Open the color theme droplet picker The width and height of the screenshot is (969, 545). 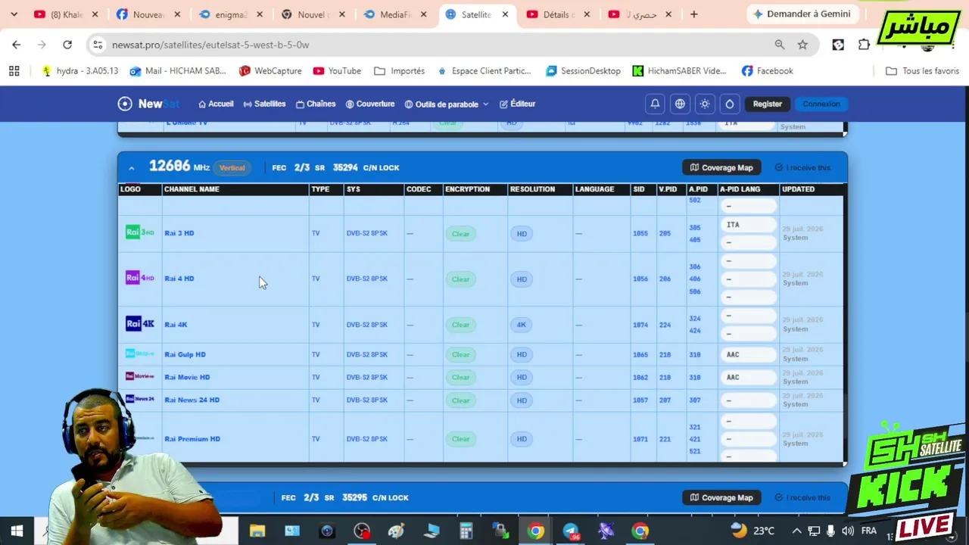pyautogui.click(x=730, y=104)
